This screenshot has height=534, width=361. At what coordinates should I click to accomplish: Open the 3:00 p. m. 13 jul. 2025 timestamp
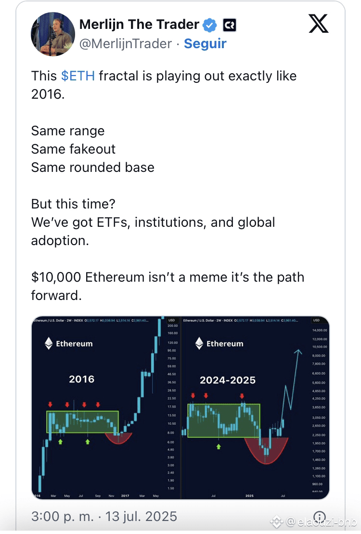(104, 516)
